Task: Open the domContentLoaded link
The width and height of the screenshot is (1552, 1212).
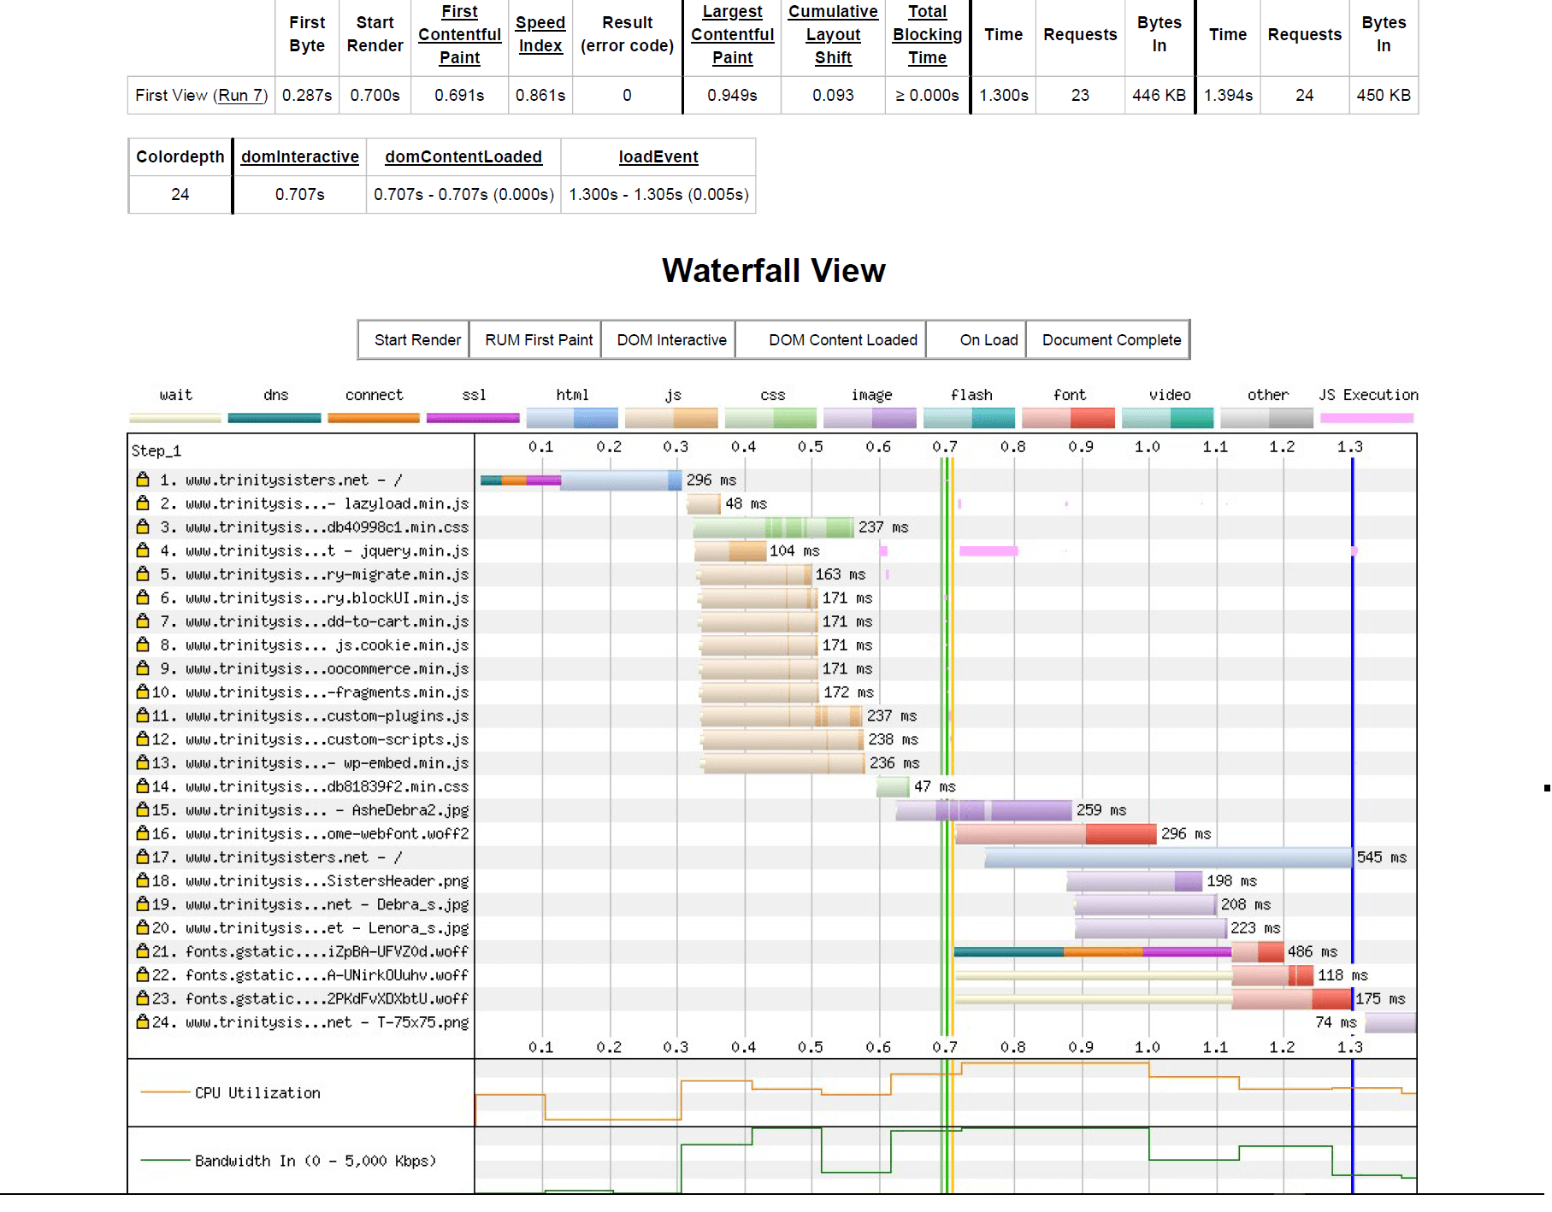Action: [463, 157]
